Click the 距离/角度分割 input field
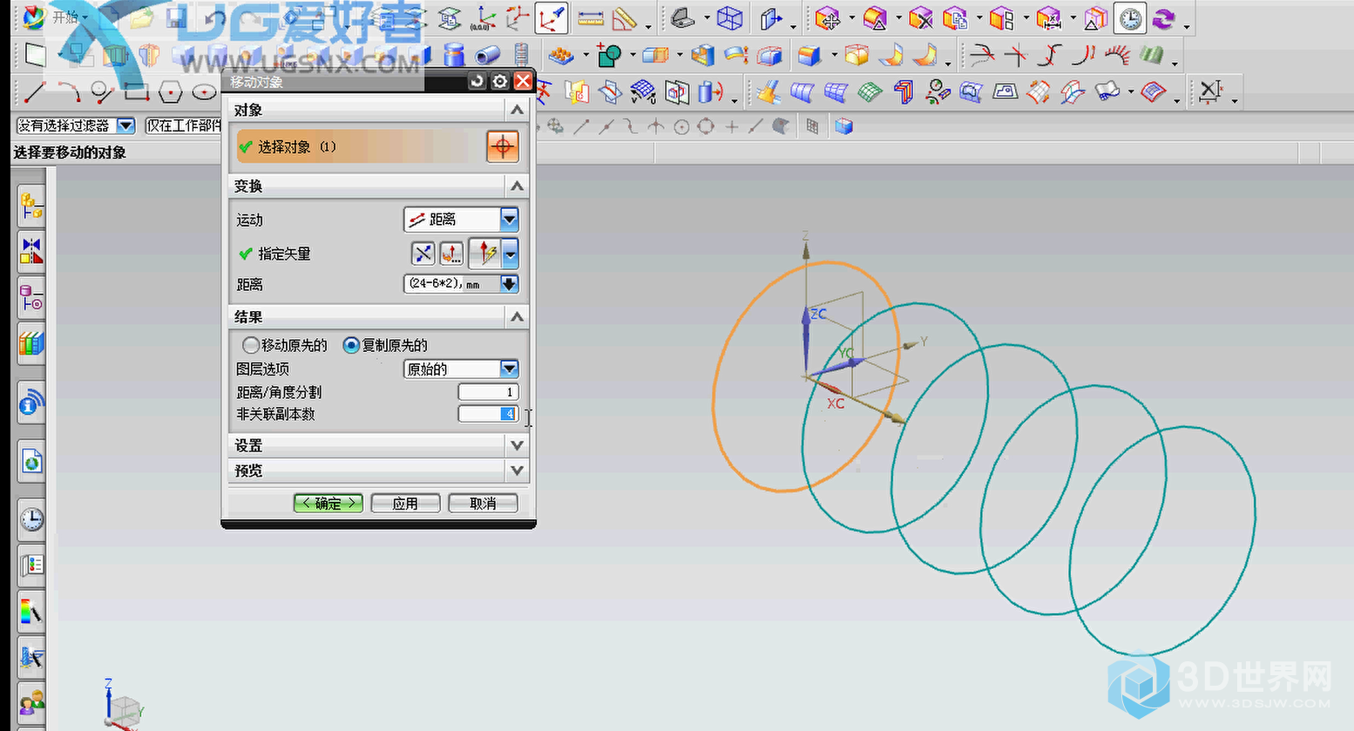The height and width of the screenshot is (731, 1354). point(489,392)
